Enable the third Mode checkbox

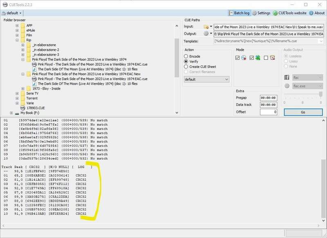click(x=266, y=58)
